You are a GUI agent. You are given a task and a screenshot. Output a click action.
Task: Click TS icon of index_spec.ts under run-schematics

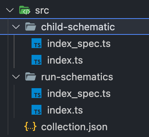[36, 93]
